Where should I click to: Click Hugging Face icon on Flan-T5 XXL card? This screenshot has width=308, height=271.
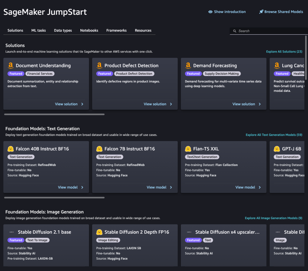[188, 149]
